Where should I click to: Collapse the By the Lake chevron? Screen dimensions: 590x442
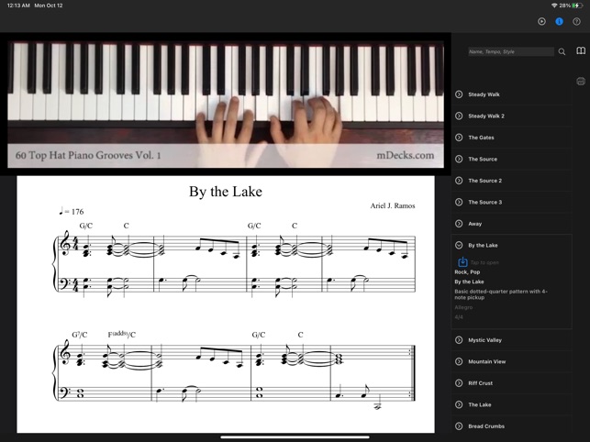click(x=459, y=245)
